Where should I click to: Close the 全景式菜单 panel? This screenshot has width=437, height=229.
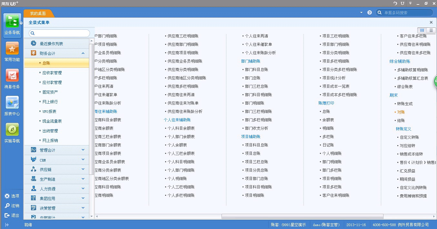[431, 22]
